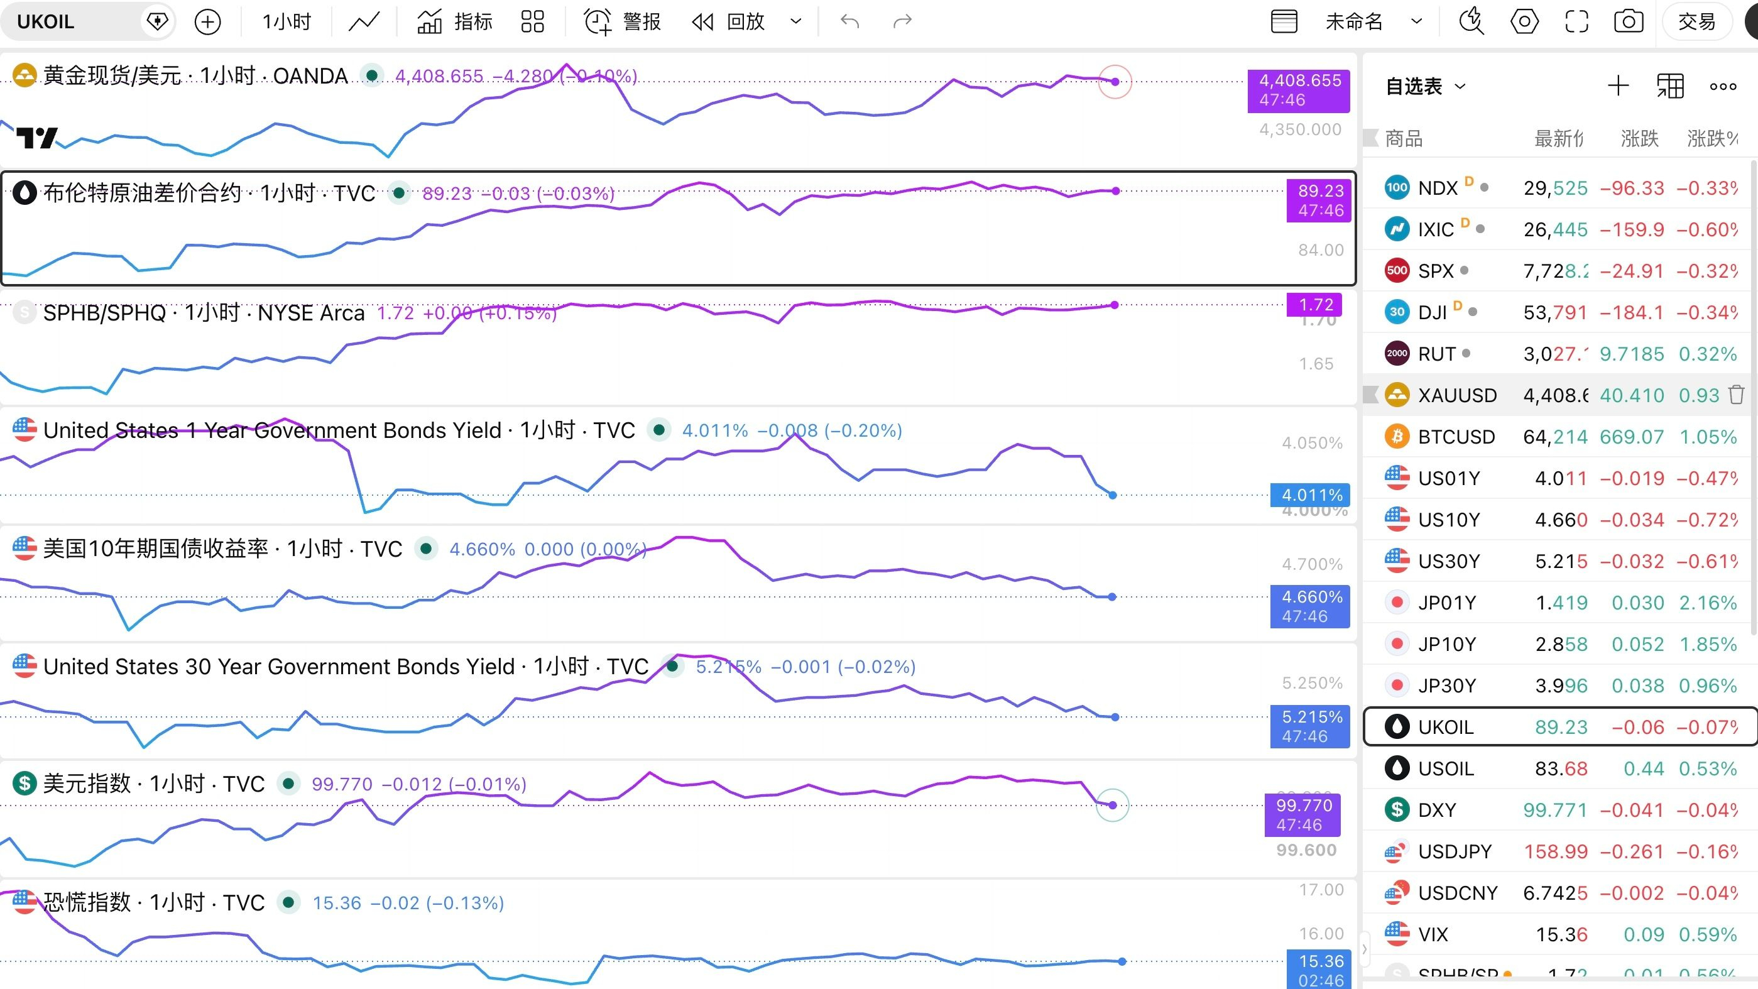This screenshot has width=1758, height=989.
Task: Click the plus-circle compare symbol icon
Action: (207, 22)
